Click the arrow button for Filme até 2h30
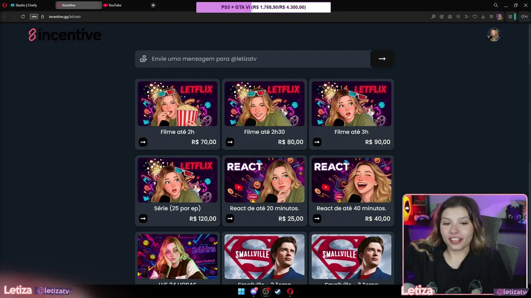Image resolution: width=531 pixels, height=298 pixels. tap(230, 142)
